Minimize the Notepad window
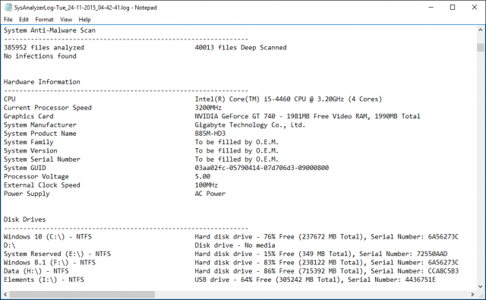 point(431,8)
